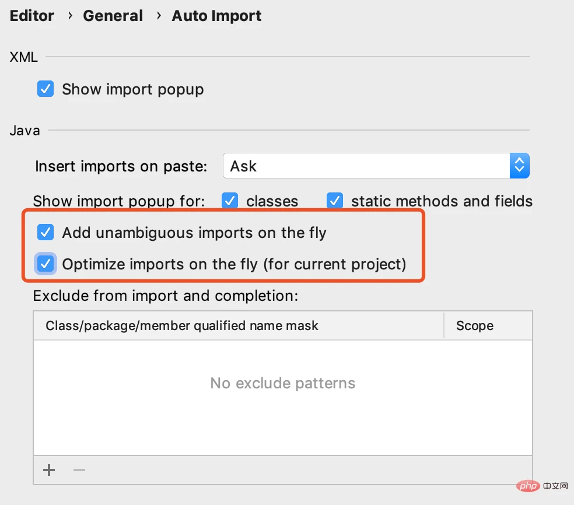Click the blue stepper arrows of Ask combo

click(519, 166)
